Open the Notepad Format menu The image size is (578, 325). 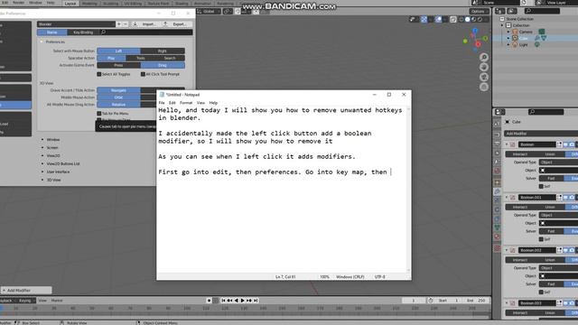coord(186,103)
